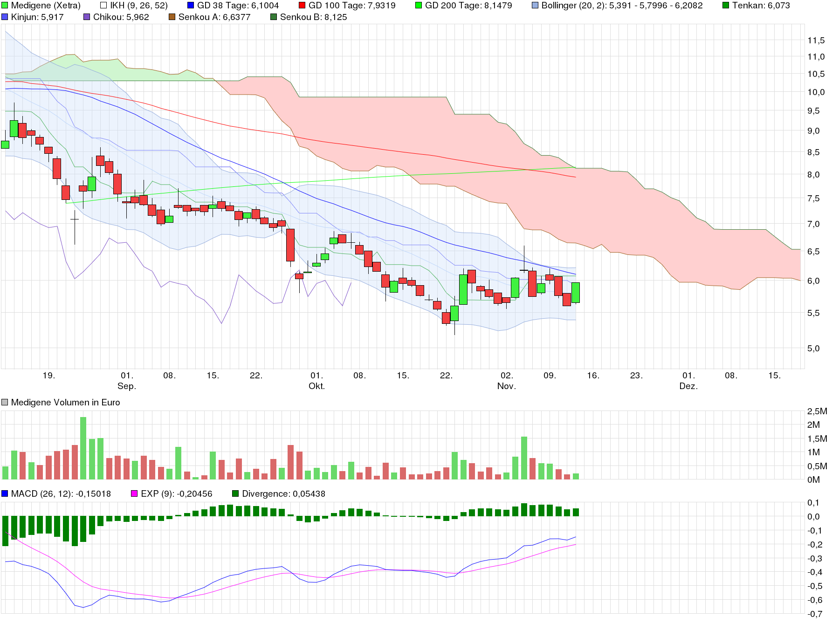Click the 8,5 price axis label
This screenshot has width=839, height=623.
click(813, 152)
